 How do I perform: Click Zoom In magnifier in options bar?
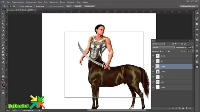tap(11, 6)
